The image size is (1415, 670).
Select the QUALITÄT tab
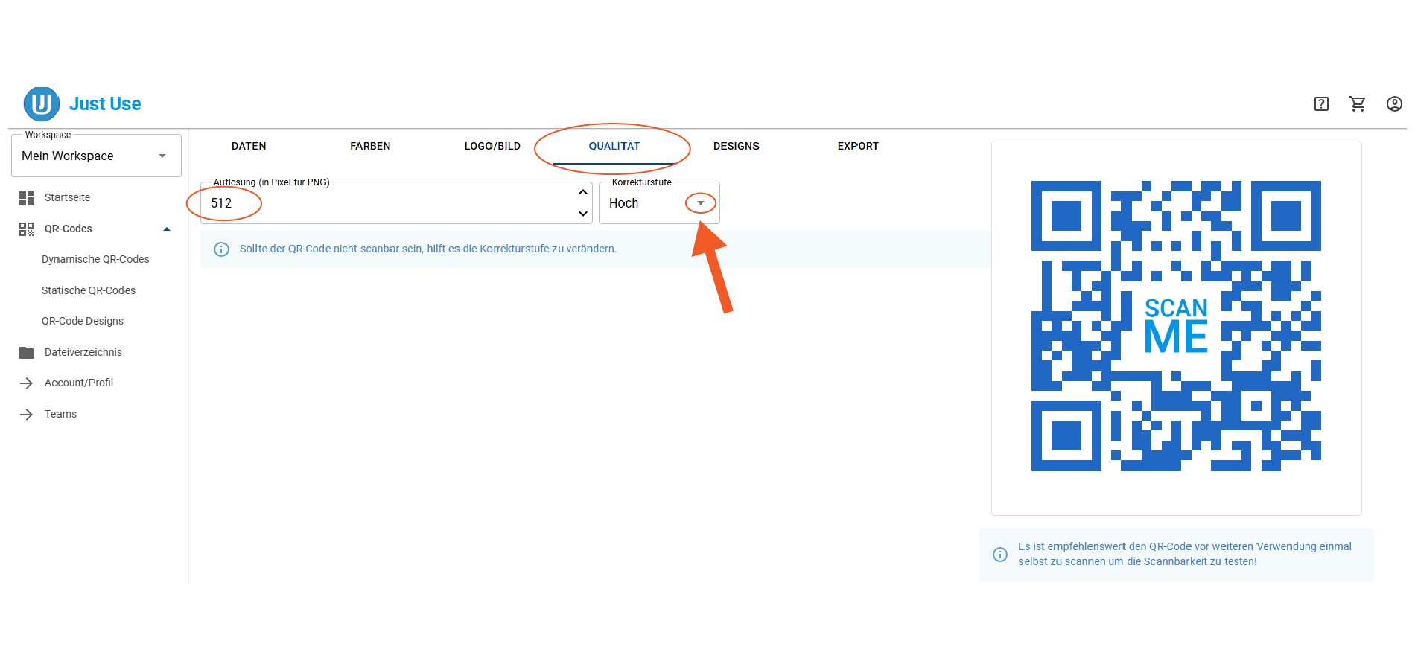(x=614, y=147)
